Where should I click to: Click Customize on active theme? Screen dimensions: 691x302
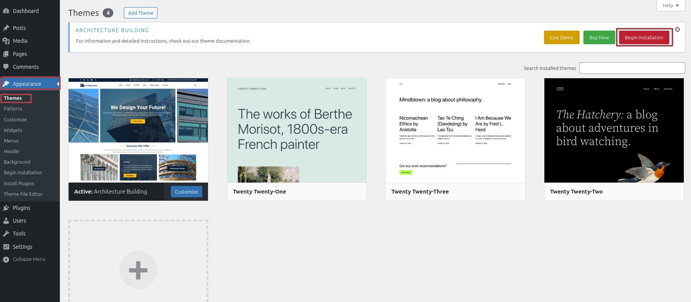click(186, 192)
